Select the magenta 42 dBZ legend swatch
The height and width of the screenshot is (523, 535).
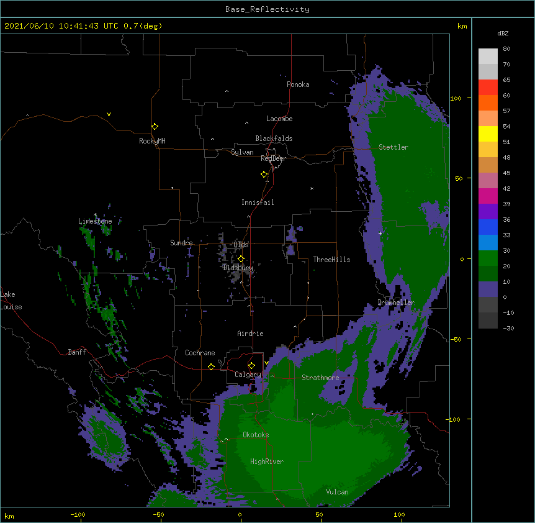pyautogui.click(x=488, y=196)
